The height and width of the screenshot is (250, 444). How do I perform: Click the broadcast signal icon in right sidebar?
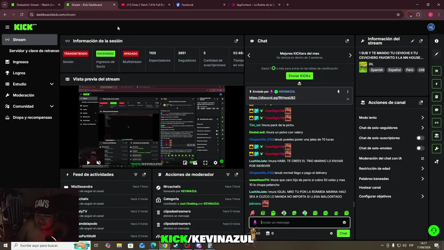click(x=436, y=123)
